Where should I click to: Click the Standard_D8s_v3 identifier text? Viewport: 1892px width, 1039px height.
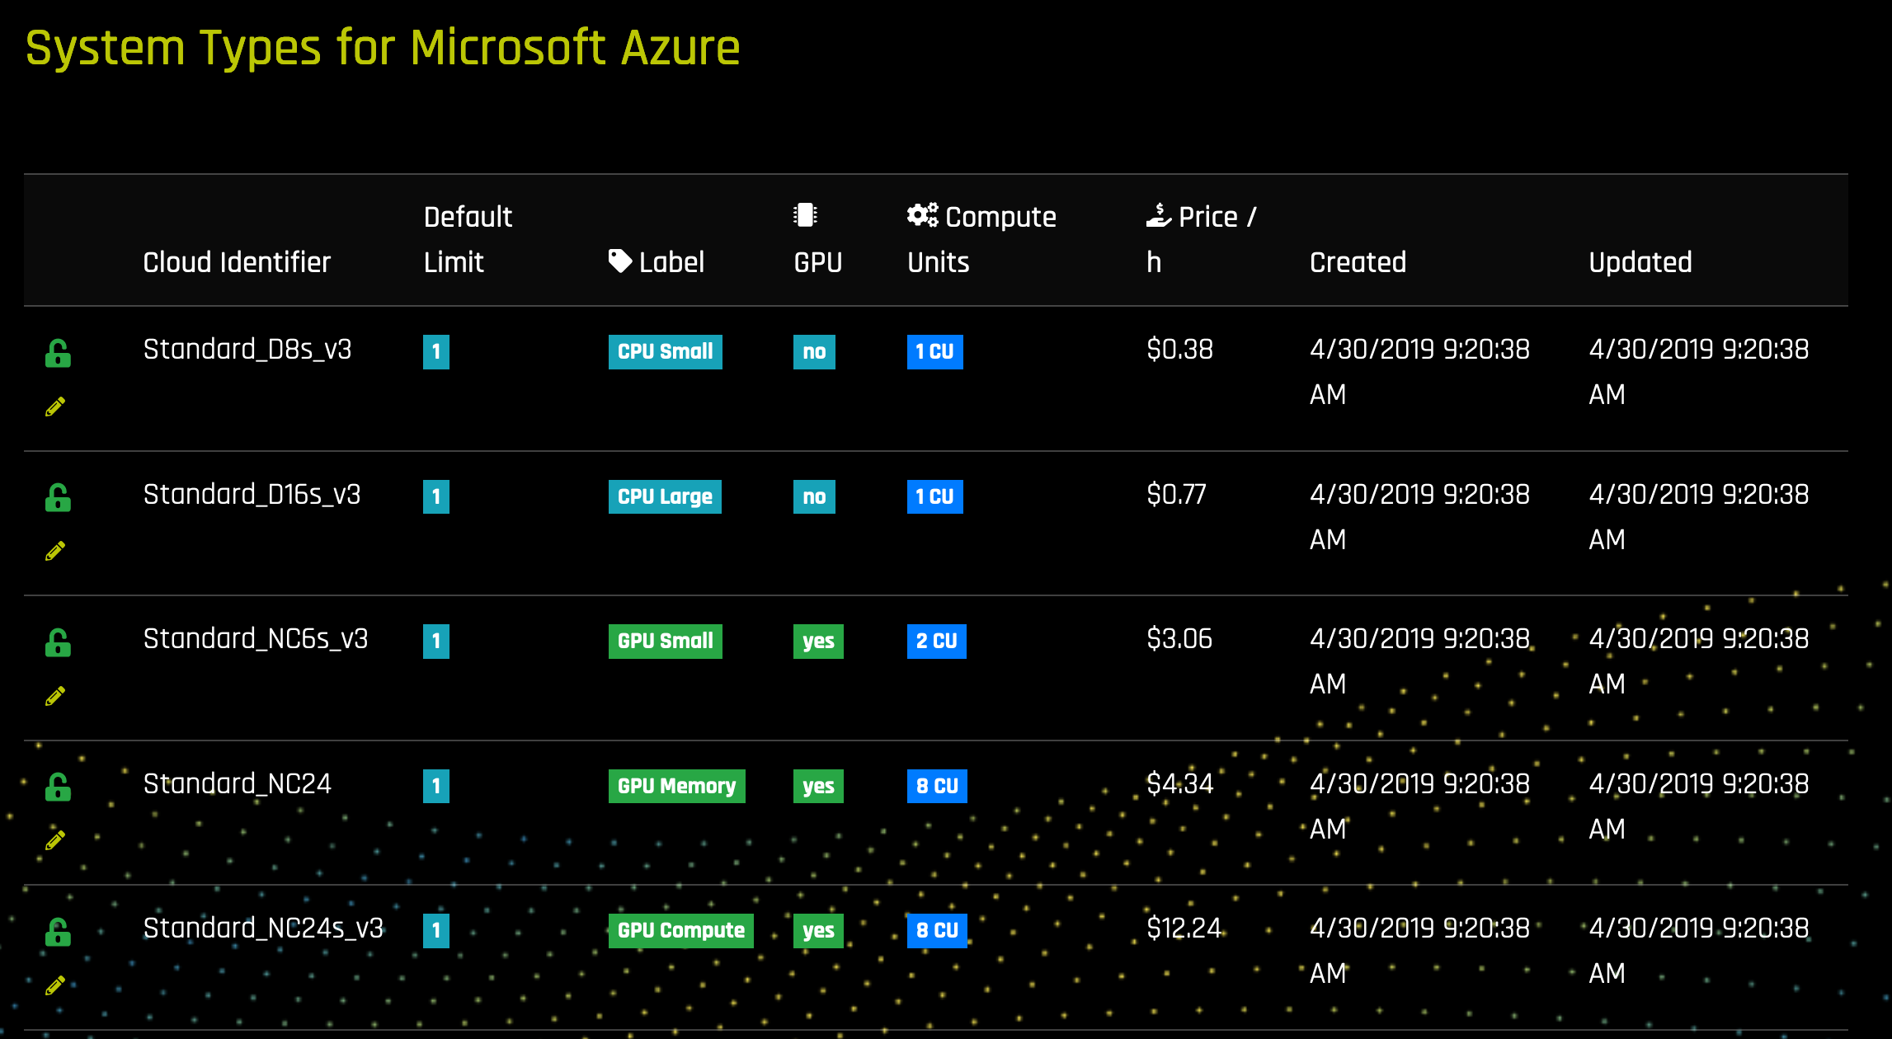[247, 350]
